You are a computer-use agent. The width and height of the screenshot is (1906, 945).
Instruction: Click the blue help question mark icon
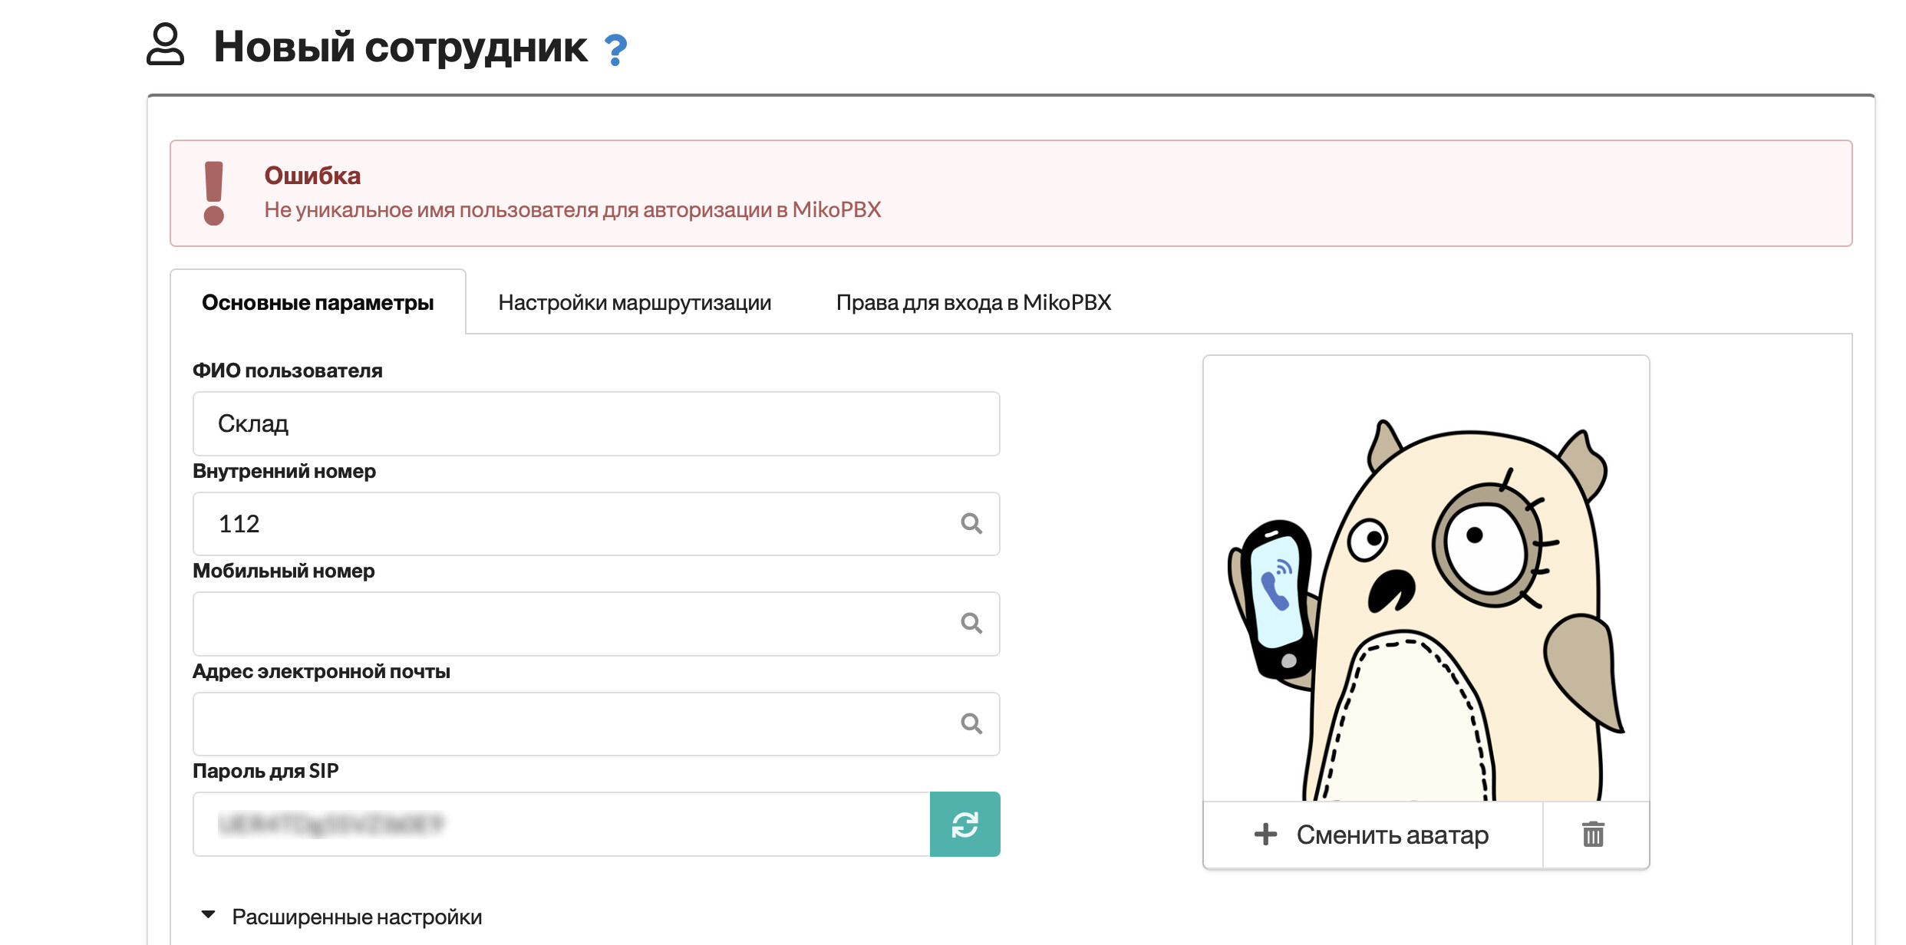pyautogui.click(x=615, y=51)
